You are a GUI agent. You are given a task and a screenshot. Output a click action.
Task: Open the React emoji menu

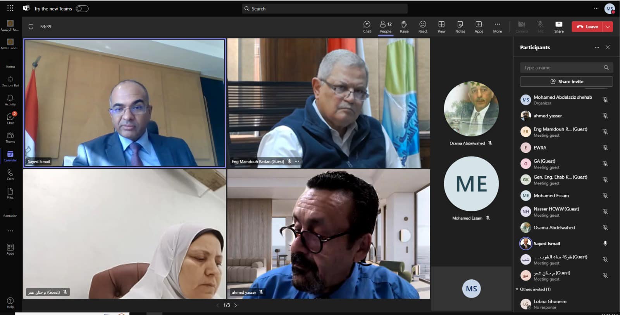(x=422, y=26)
